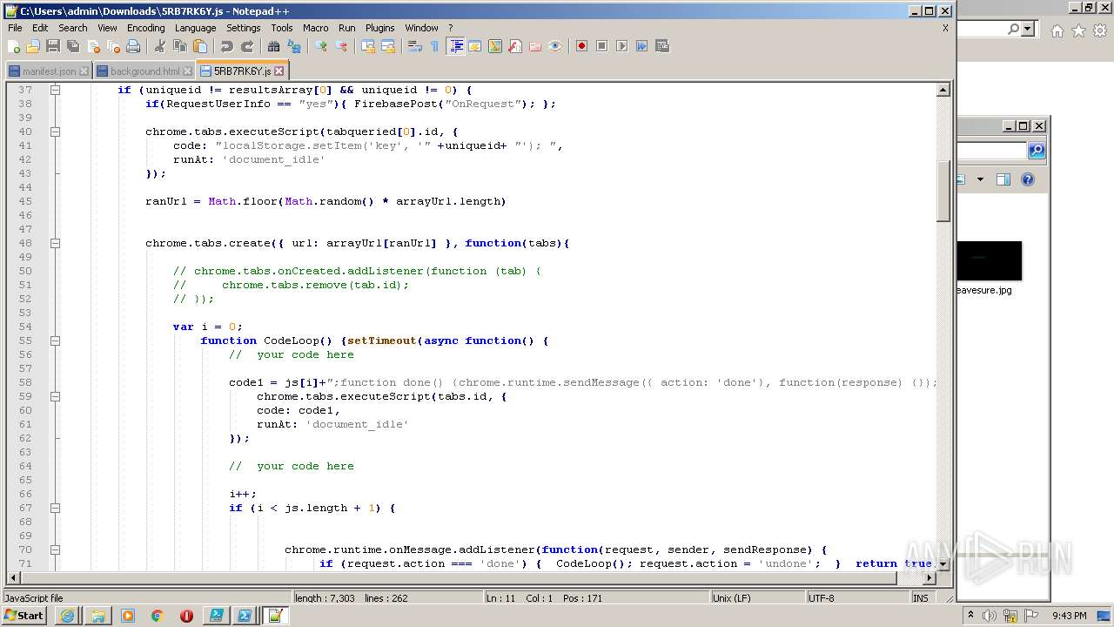Image resolution: width=1114 pixels, height=627 pixels.
Task: Click the Zoom In toolbar icon
Action: 321,46
